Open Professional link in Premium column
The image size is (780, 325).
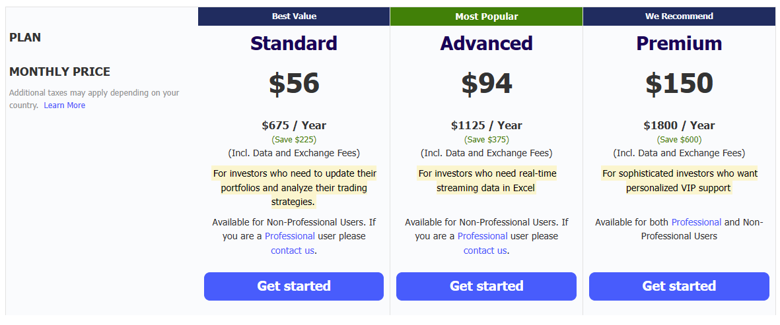(696, 222)
